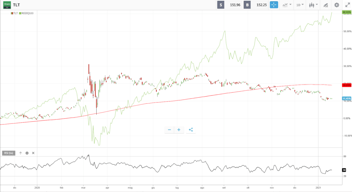Image resolution: width=352 pixels, height=192 pixels.
Task: Click the 40.00% axis label
Action: pos(347,49)
